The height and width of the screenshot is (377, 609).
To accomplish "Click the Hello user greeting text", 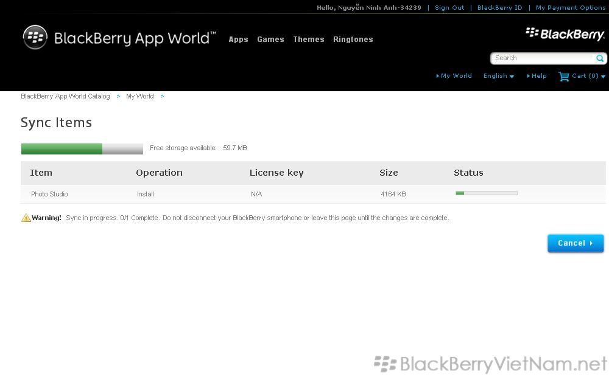I will (x=368, y=7).
